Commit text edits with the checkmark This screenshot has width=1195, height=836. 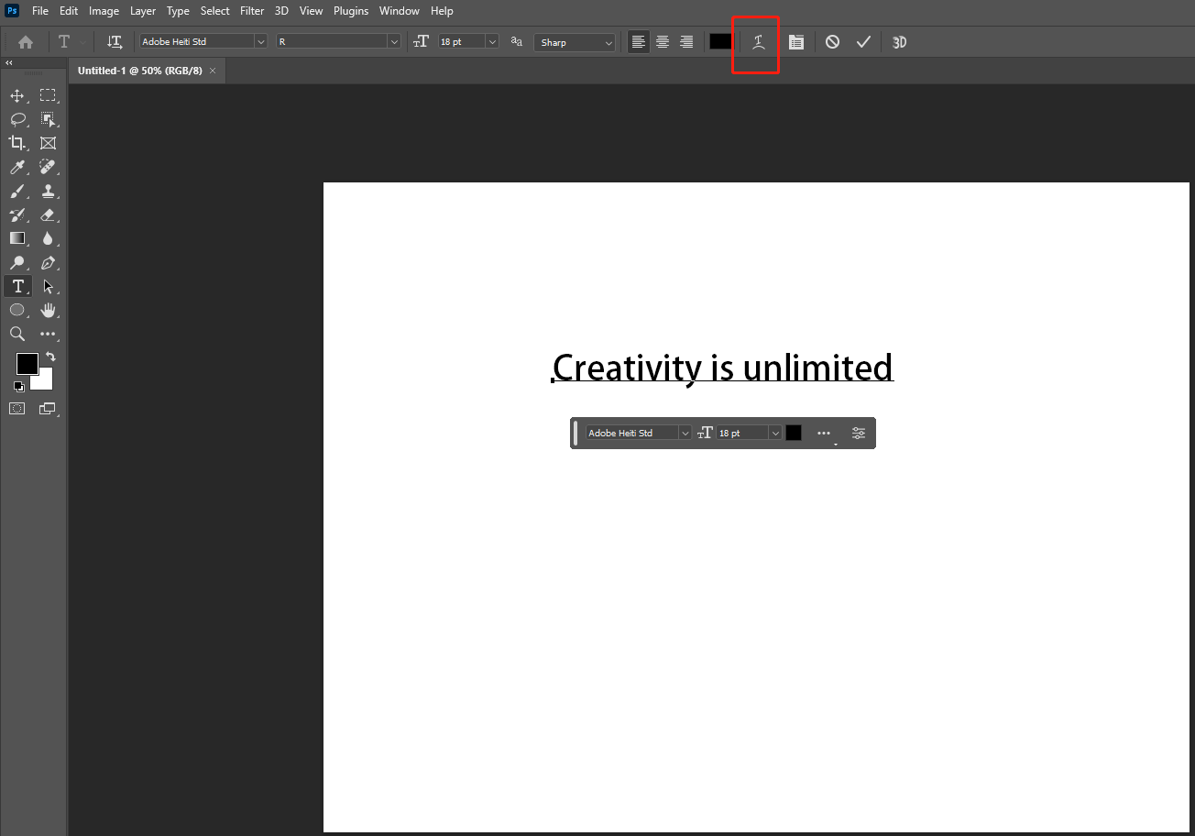(x=862, y=42)
